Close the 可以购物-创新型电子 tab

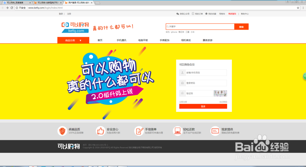[61, 3]
